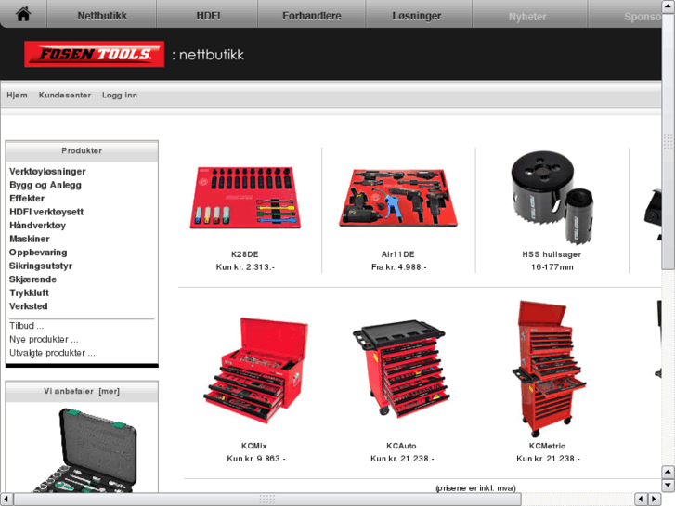Click the Fosen Tools logo
This screenshot has width=675, height=506.
pos(95,54)
